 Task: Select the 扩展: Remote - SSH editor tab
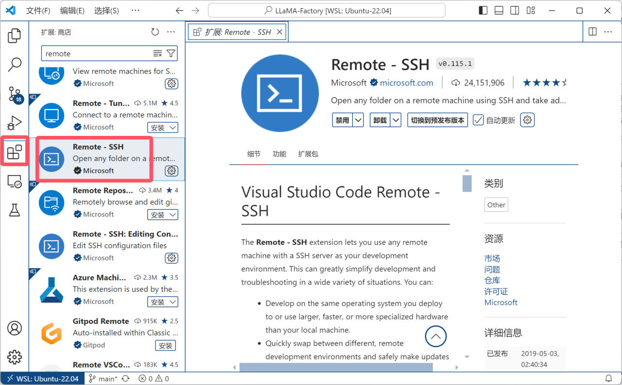coord(237,32)
